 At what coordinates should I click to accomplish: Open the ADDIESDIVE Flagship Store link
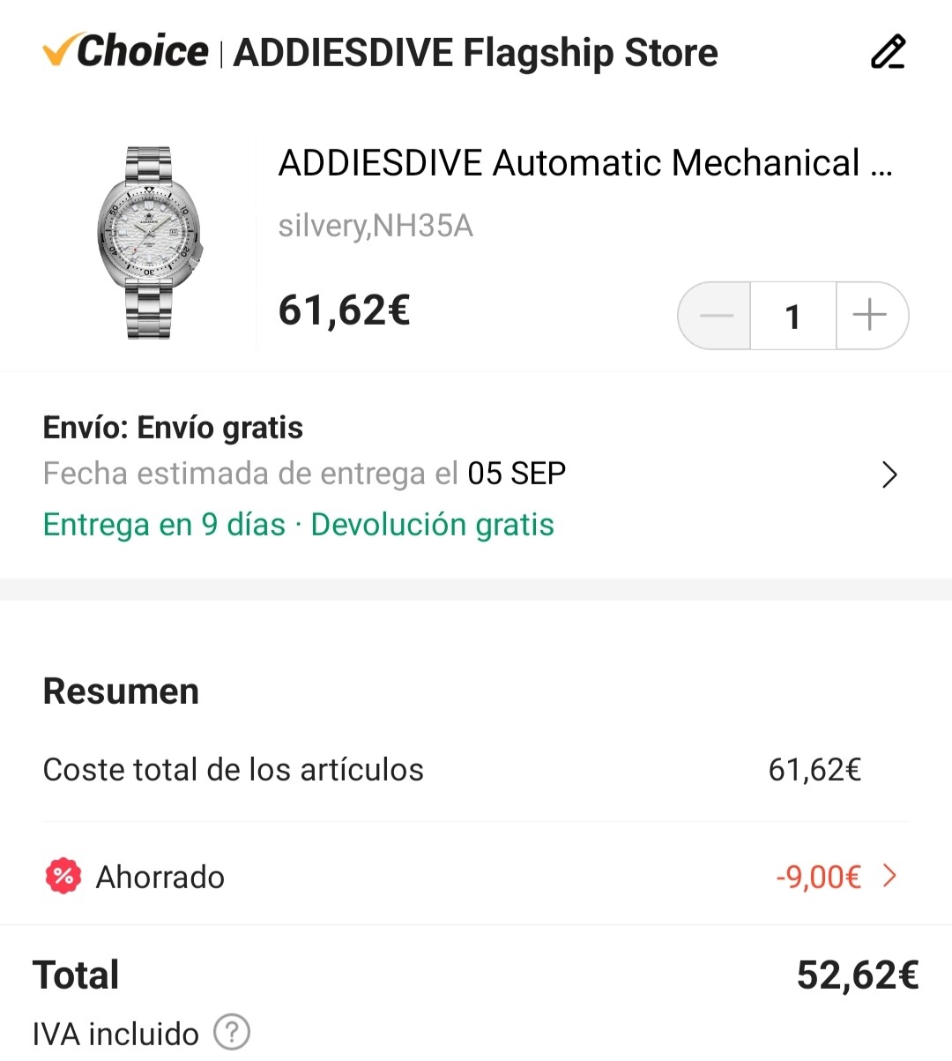pyautogui.click(x=475, y=53)
